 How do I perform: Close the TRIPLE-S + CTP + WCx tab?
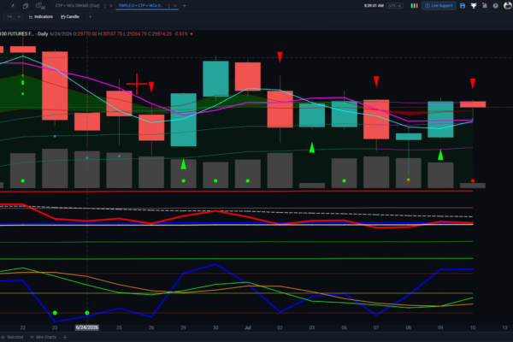(x=175, y=6)
